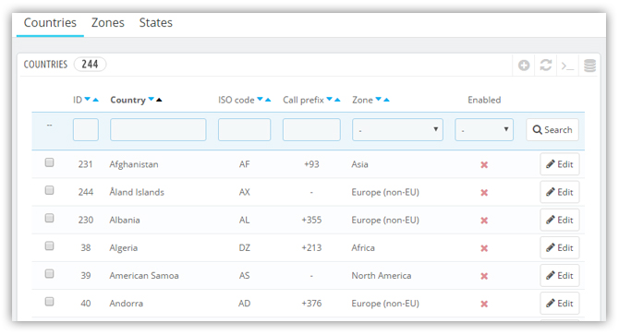Image resolution: width=619 pixels, height=335 pixels.
Task: Sort ID column ascending
Action: [95, 100]
